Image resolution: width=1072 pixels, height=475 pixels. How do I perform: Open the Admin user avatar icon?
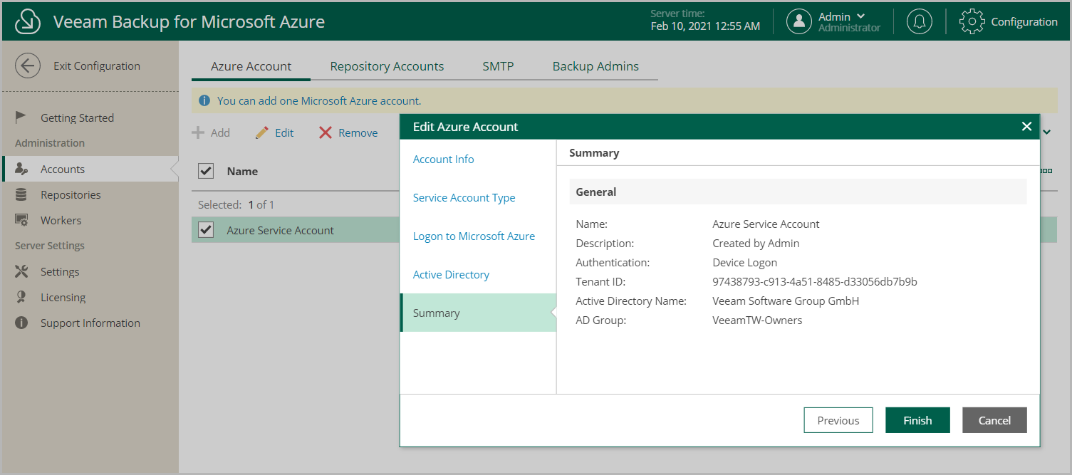point(799,21)
